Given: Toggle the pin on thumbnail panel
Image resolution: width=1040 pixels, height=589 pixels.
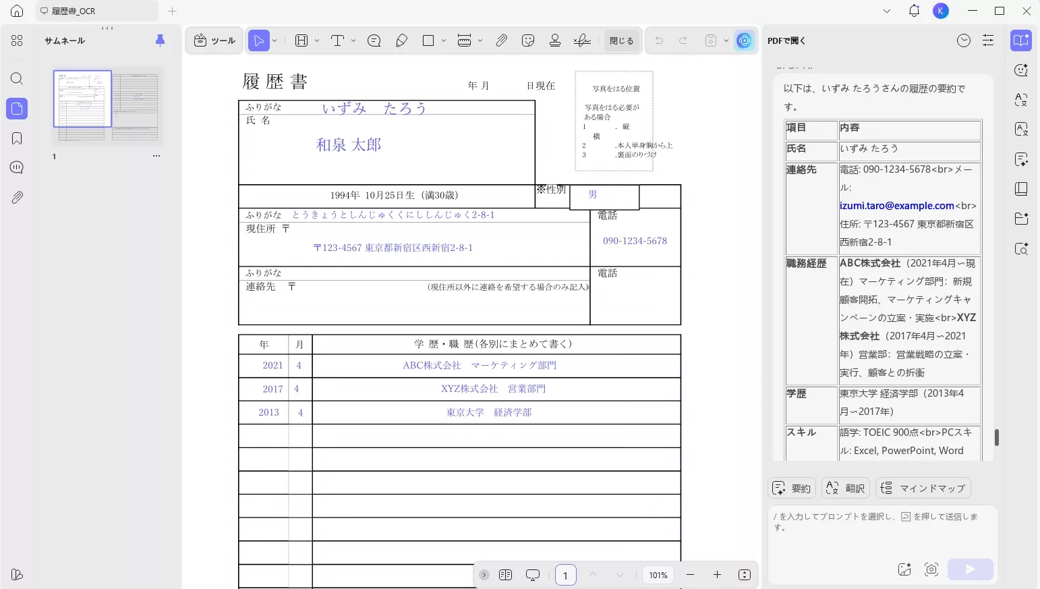Looking at the screenshot, I should coord(160,40).
